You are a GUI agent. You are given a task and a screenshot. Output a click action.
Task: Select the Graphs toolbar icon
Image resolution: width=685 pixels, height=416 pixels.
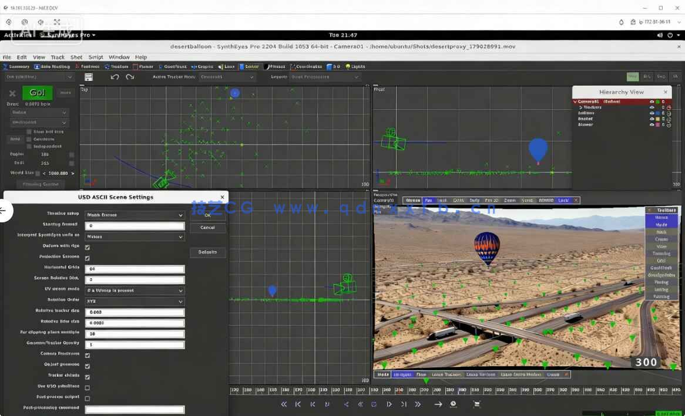click(203, 66)
